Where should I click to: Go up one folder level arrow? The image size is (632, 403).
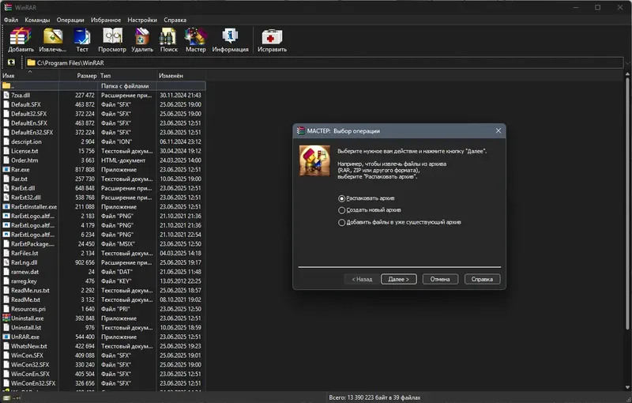pyautogui.click(x=11, y=62)
